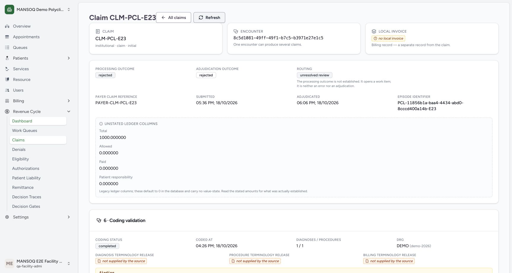
Task: Go to Work Queues
Action: tap(38, 130)
